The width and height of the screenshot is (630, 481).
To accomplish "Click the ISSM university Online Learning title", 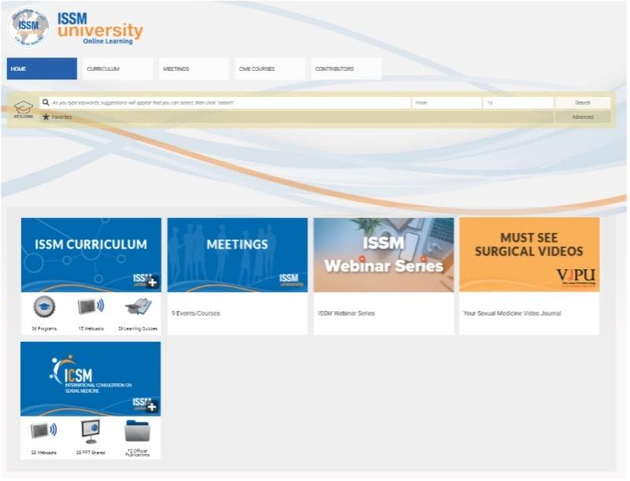I will click(100, 28).
